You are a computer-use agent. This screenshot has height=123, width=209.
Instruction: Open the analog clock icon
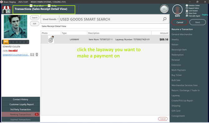[x=164, y=9]
